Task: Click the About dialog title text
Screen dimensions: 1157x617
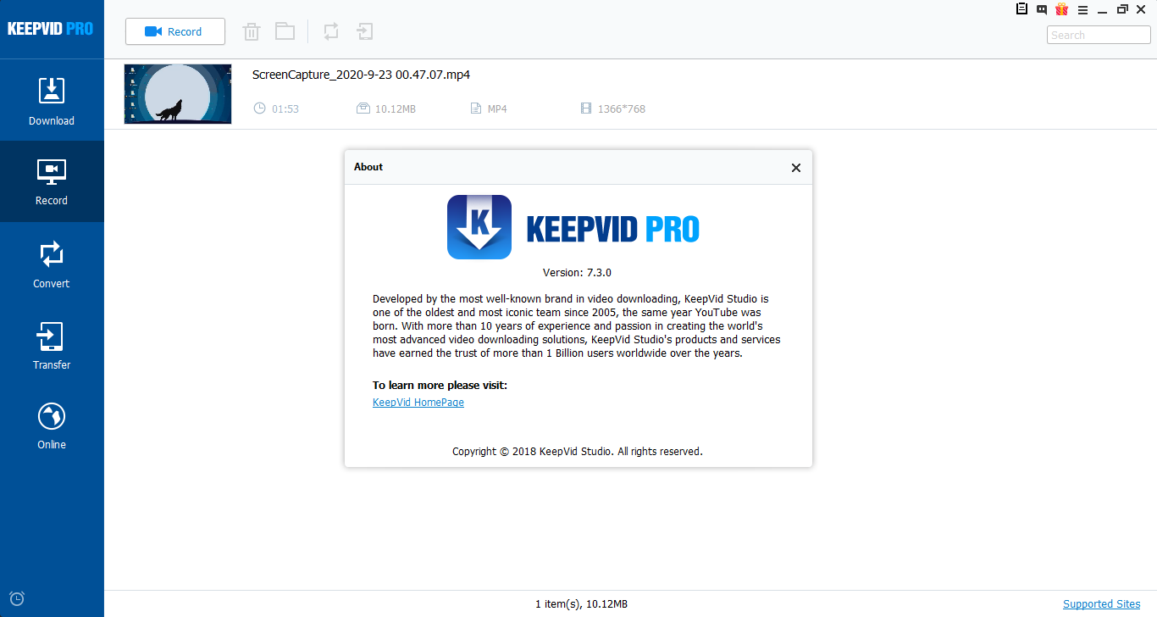Action: pos(368,167)
